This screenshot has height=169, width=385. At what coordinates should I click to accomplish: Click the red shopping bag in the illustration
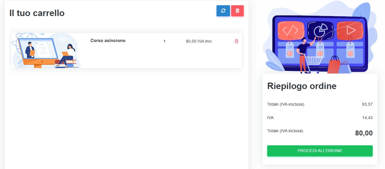click(x=333, y=66)
